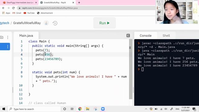Open the YouTube bookmark
Screen dimensions: 199x112
[29, 13]
